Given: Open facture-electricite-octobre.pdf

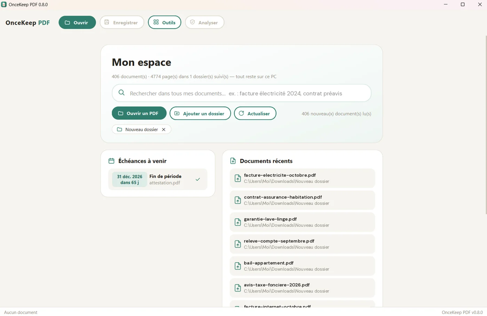Looking at the screenshot, I should 302,178.
